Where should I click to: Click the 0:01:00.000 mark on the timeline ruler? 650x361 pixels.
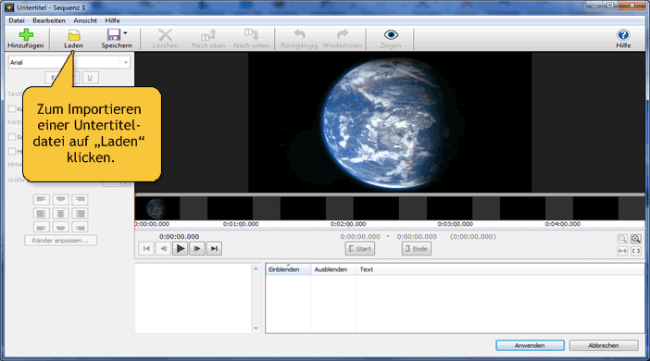(x=241, y=224)
